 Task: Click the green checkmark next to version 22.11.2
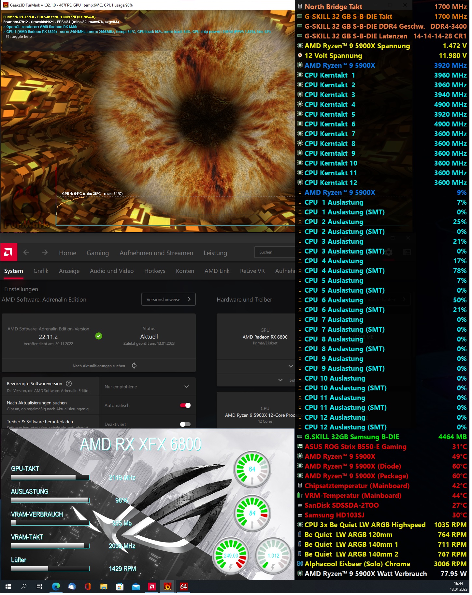point(99,336)
